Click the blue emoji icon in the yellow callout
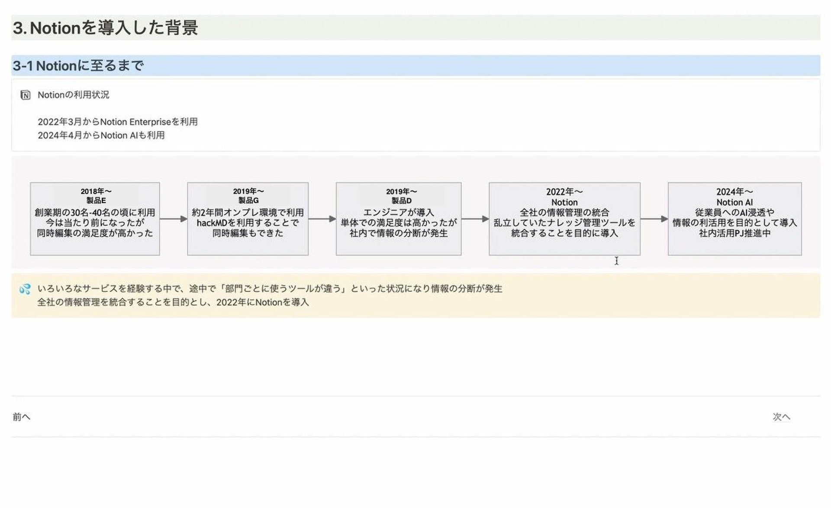 (x=25, y=289)
